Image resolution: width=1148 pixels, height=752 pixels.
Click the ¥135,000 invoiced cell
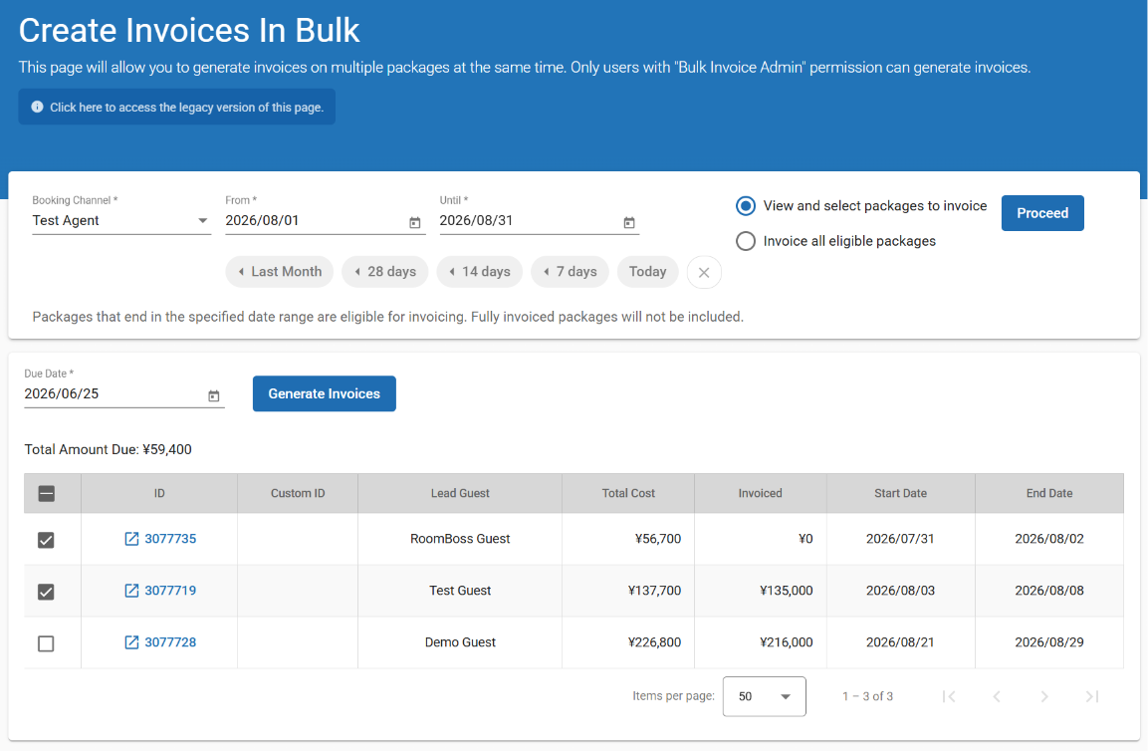point(760,591)
